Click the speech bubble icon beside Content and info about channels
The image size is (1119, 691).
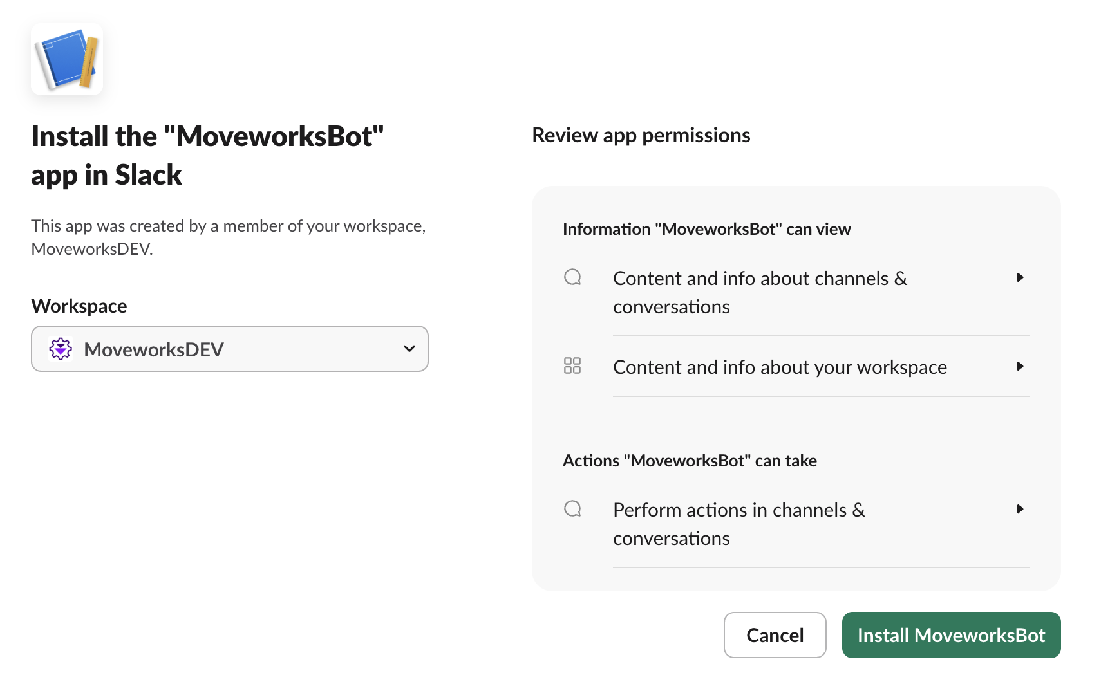572,277
